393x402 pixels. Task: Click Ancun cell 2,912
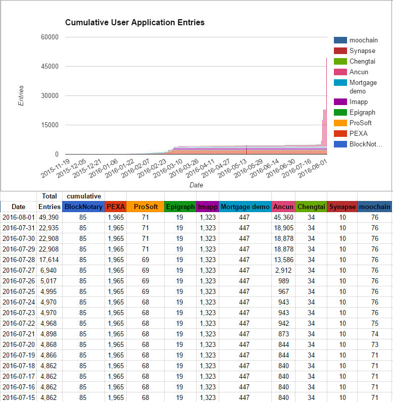point(283,270)
